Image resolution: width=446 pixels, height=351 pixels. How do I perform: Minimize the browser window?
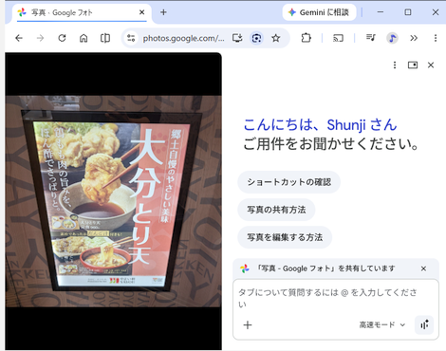[381, 12]
